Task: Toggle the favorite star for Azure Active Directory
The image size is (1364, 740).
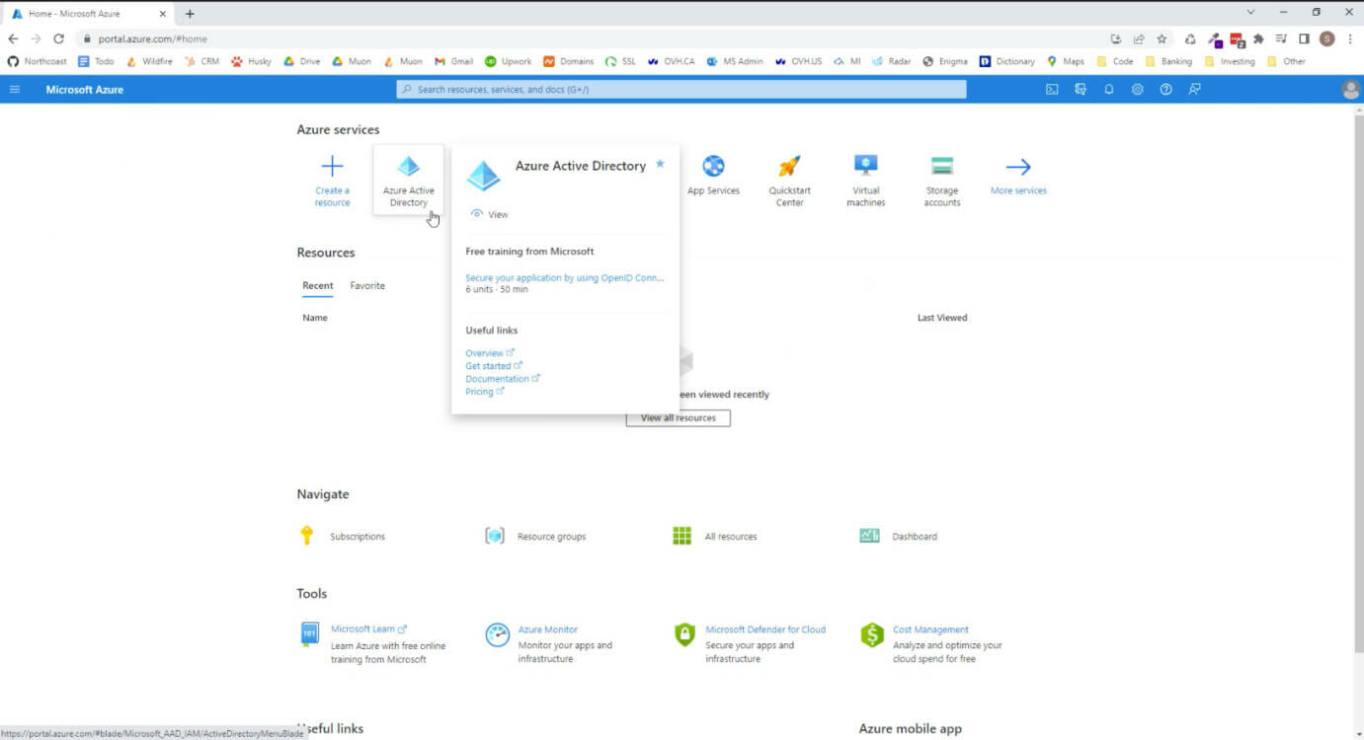Action: pos(659,165)
